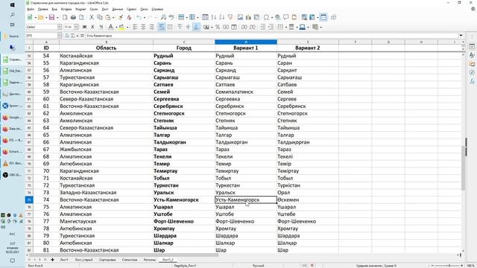
Task: Toggle Wrap Text button
Action: tap(162, 27)
